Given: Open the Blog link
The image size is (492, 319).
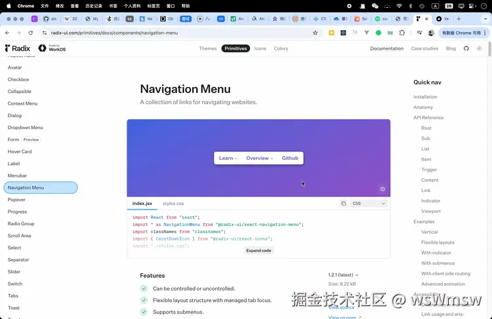Looking at the screenshot, I should pyautogui.click(x=451, y=48).
